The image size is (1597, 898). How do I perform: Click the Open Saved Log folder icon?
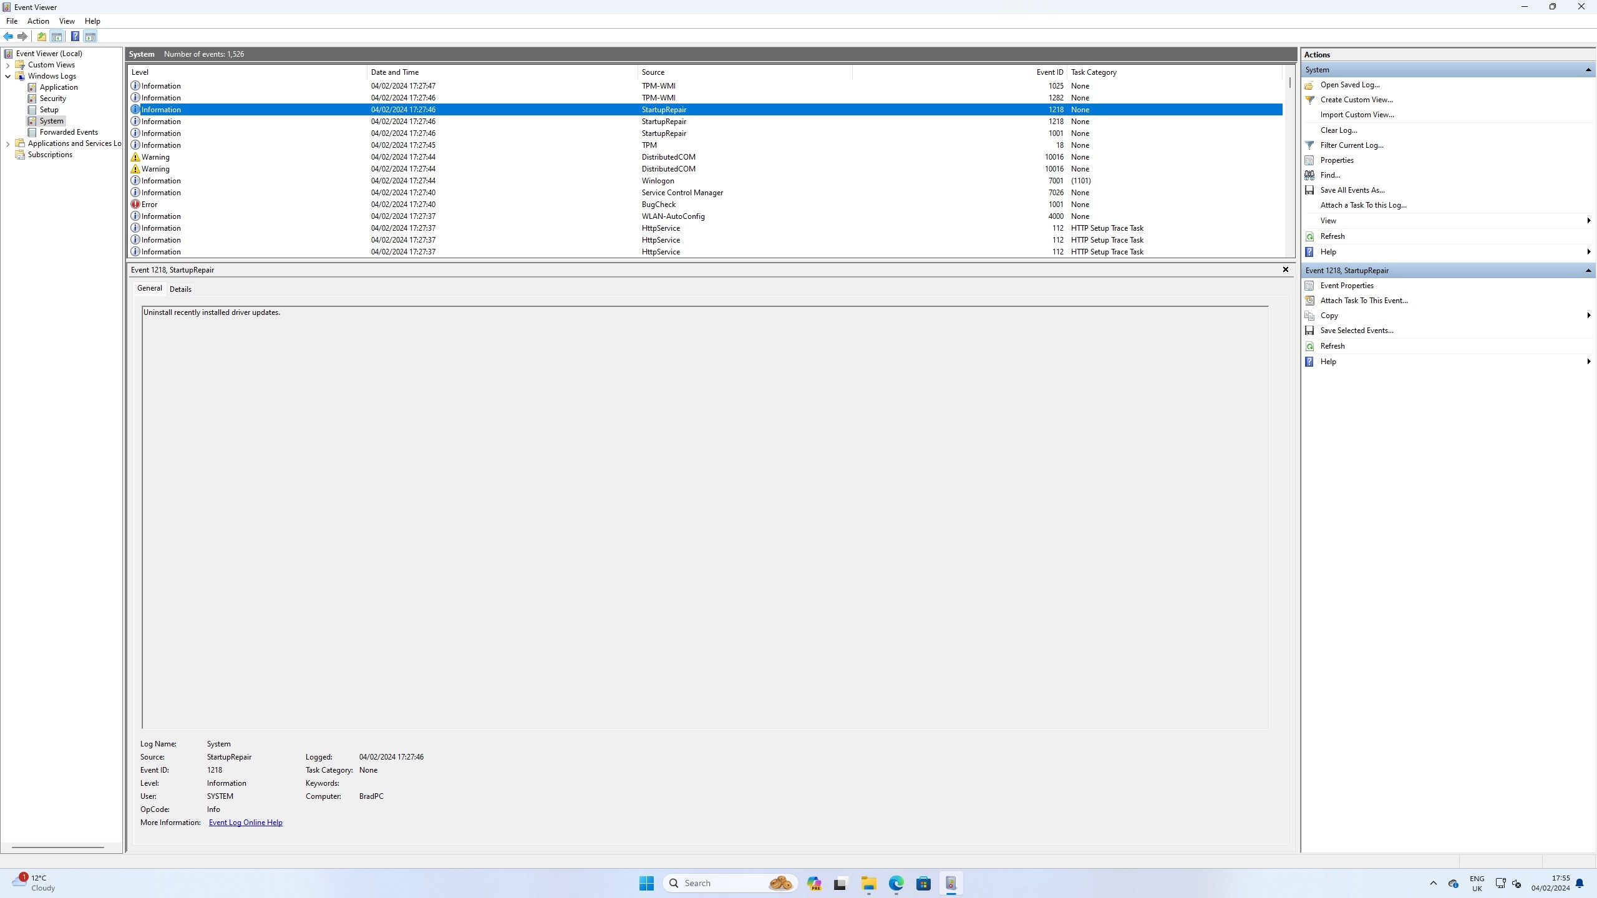click(1309, 85)
